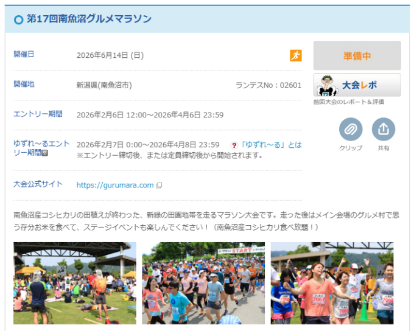Click the orange running category icon

(x=295, y=55)
